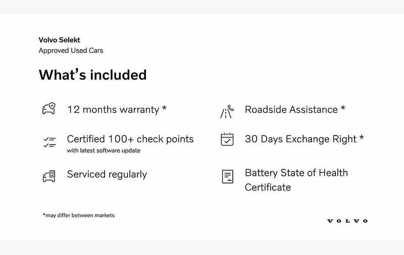This screenshot has width=404, height=255.
Task: Click the latest software update note
Action: point(104,151)
